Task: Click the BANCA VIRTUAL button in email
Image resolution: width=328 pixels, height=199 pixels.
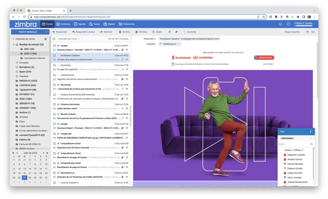Action: coord(264,58)
